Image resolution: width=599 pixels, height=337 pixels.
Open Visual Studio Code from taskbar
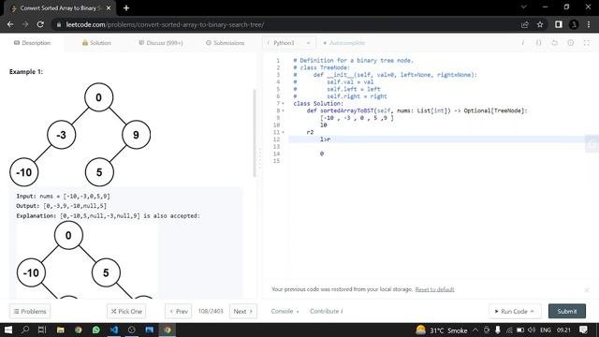pos(114,330)
